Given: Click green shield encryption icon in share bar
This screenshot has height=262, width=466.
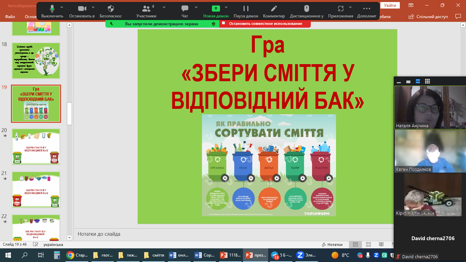Looking at the screenshot, I should (x=214, y=24).
